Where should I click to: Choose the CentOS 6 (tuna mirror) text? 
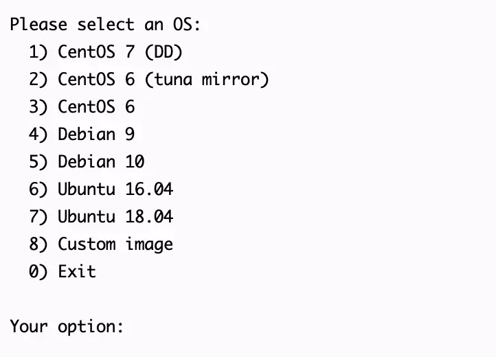(x=163, y=80)
